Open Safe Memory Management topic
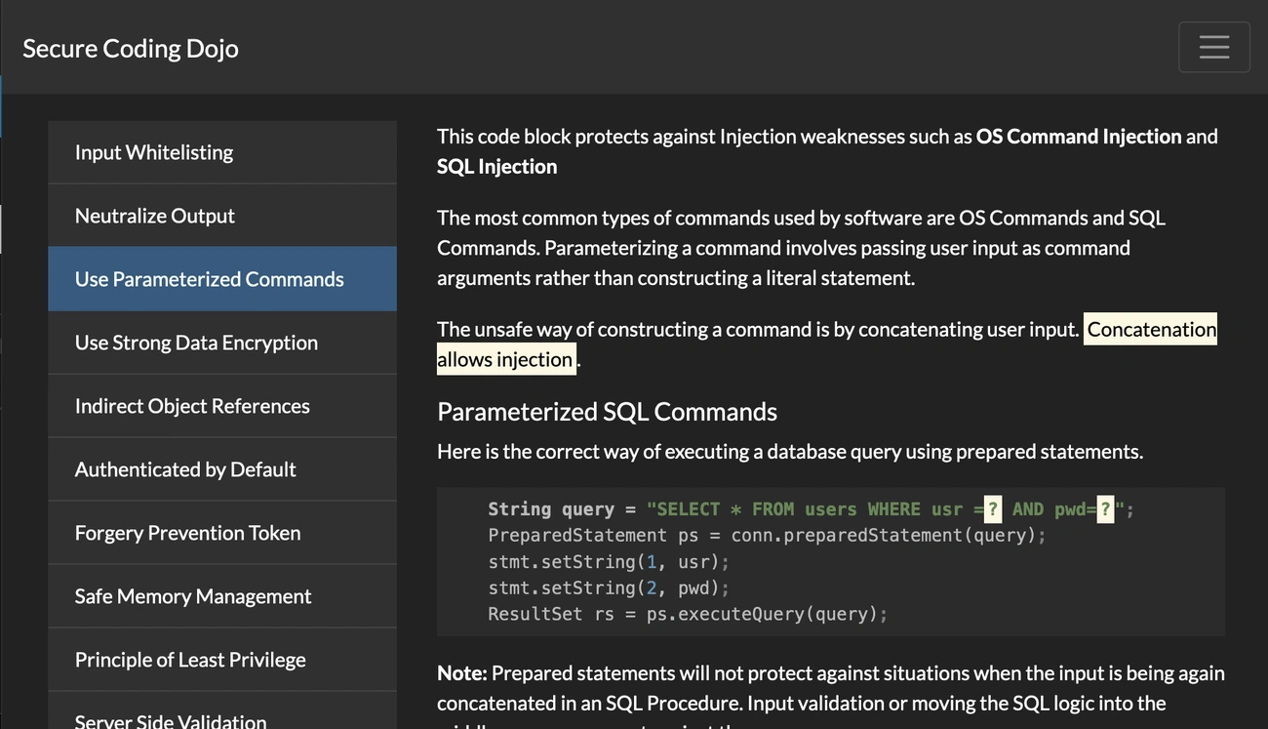Image resolution: width=1268 pixels, height=729 pixels. (x=222, y=596)
